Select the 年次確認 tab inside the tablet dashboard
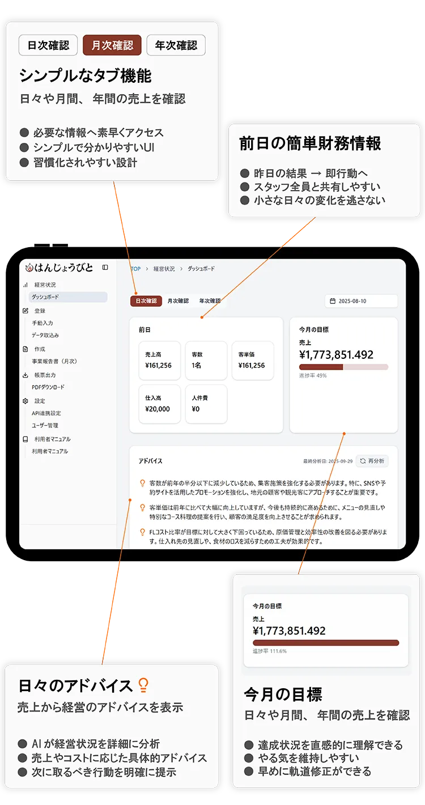 (x=210, y=301)
